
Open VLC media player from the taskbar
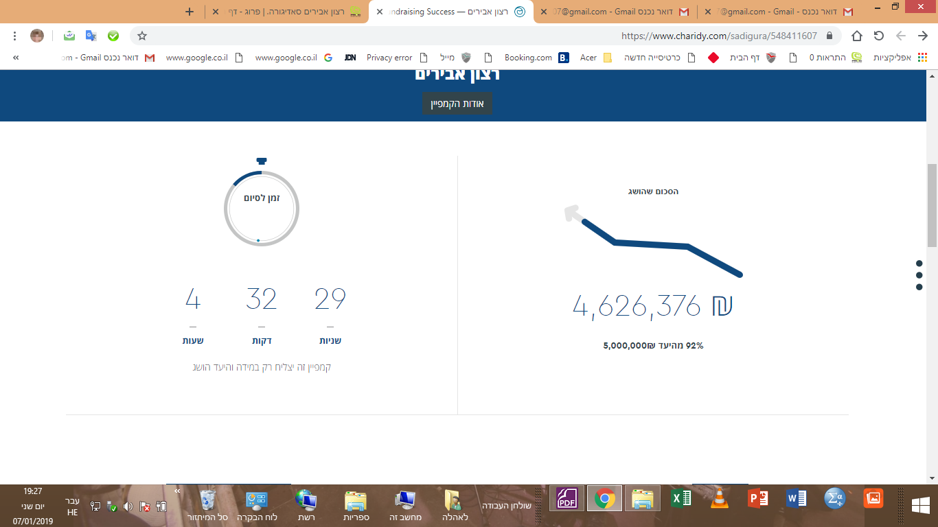point(720,499)
